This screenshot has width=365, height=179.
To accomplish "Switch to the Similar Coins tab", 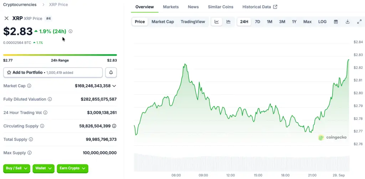I will [x=221, y=7].
